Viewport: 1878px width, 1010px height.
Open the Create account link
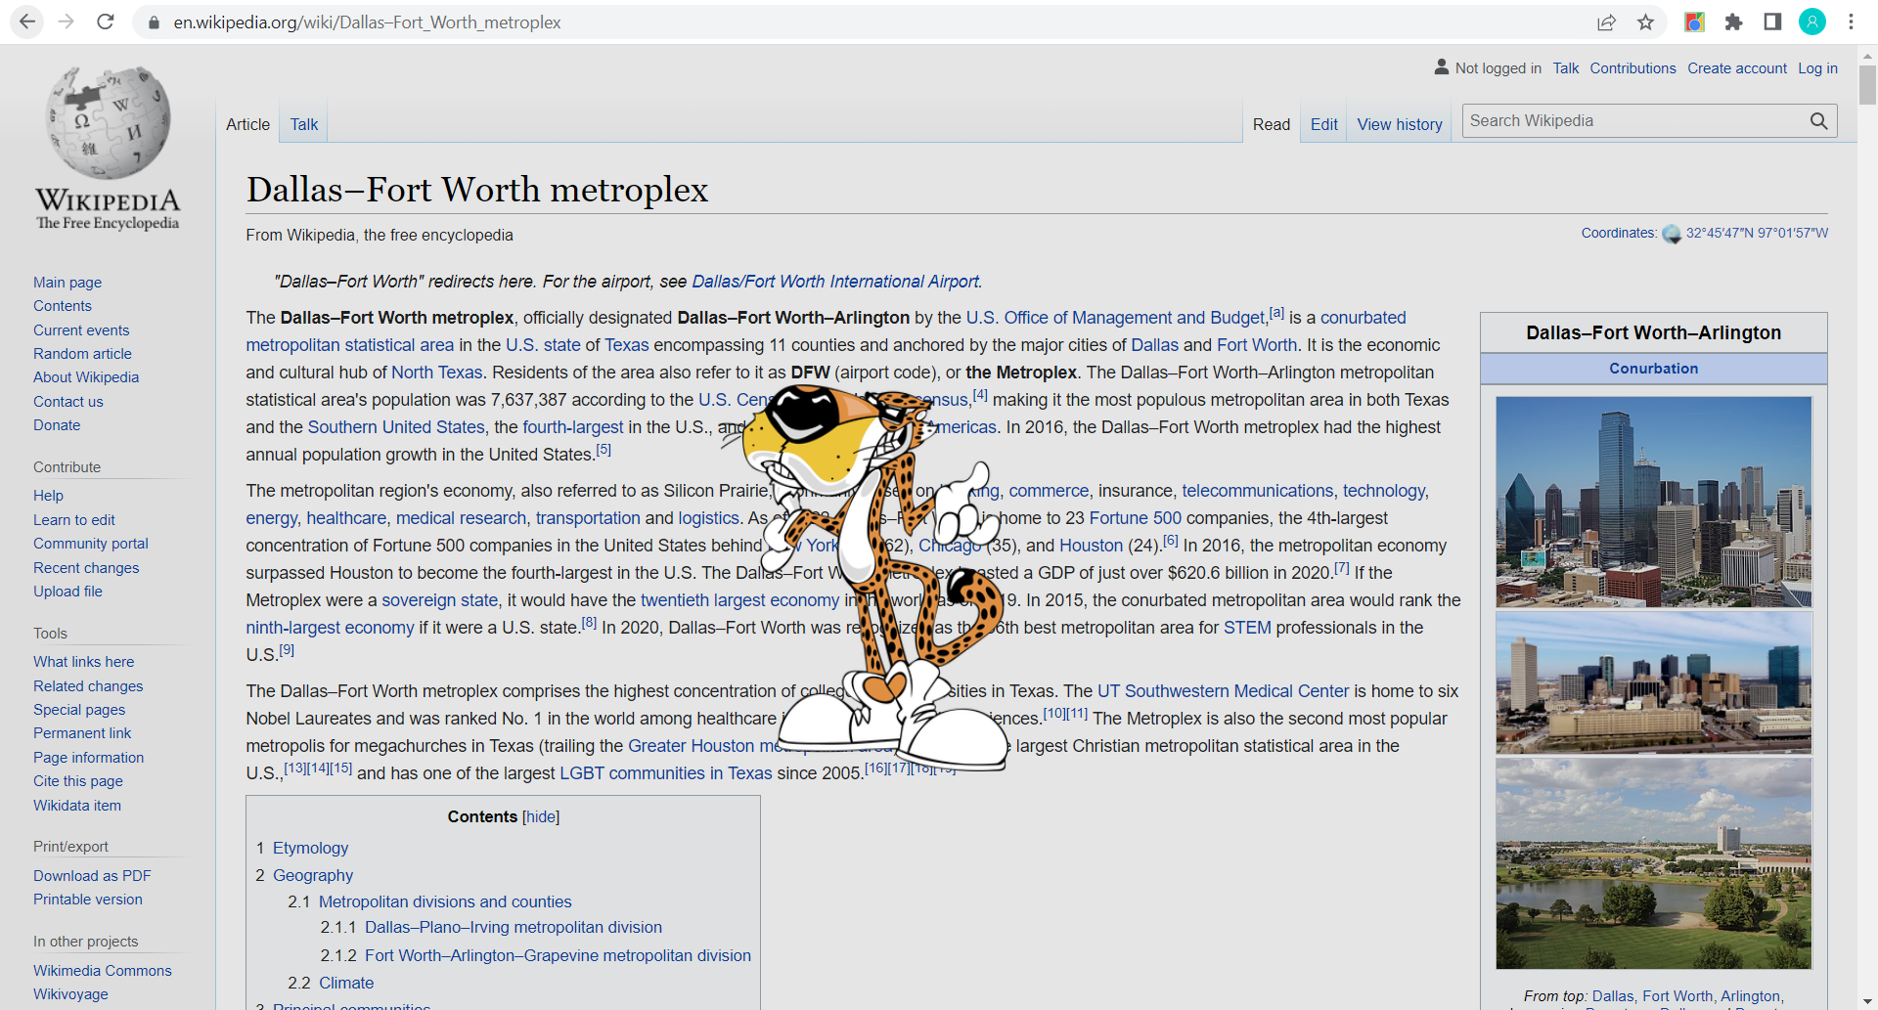click(1737, 68)
